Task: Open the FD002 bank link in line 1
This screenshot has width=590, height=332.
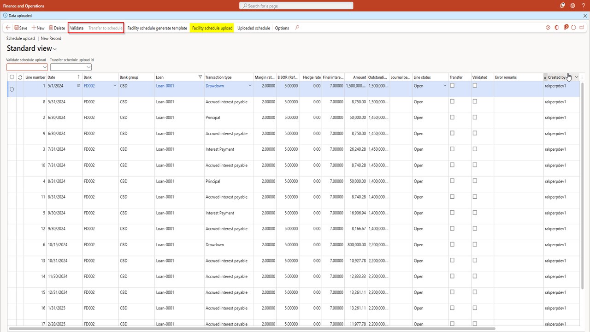Action: click(89, 86)
